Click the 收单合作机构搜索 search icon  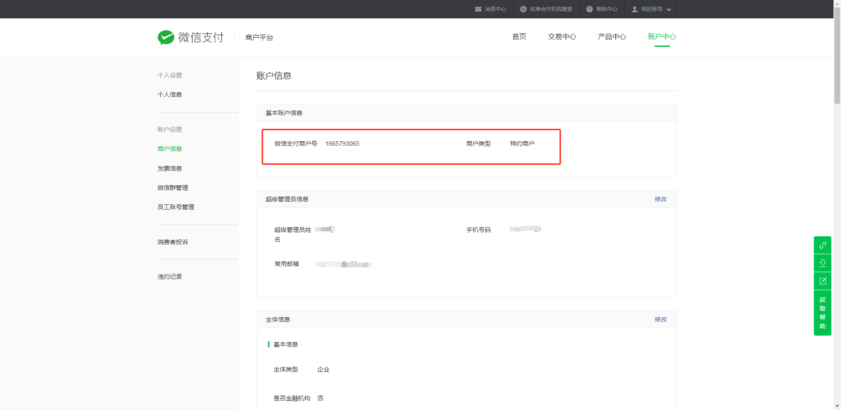click(x=523, y=9)
